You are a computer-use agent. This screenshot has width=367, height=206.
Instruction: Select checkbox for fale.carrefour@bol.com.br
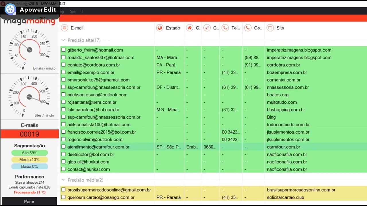pos(64,110)
